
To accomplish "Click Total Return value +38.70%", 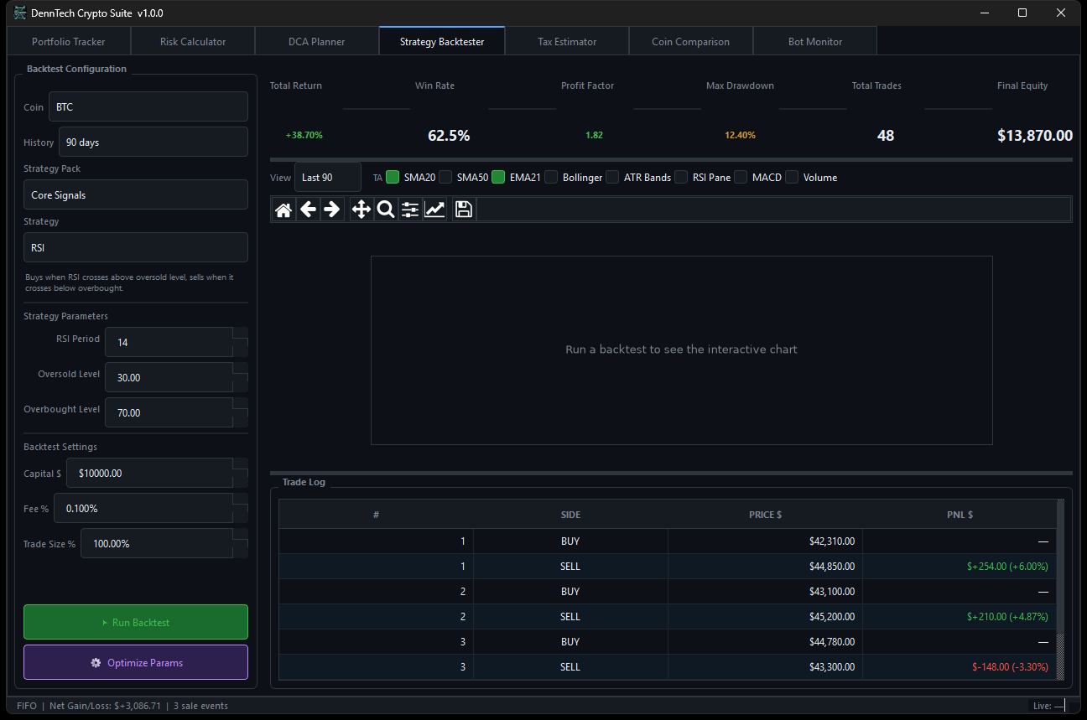I will point(304,135).
